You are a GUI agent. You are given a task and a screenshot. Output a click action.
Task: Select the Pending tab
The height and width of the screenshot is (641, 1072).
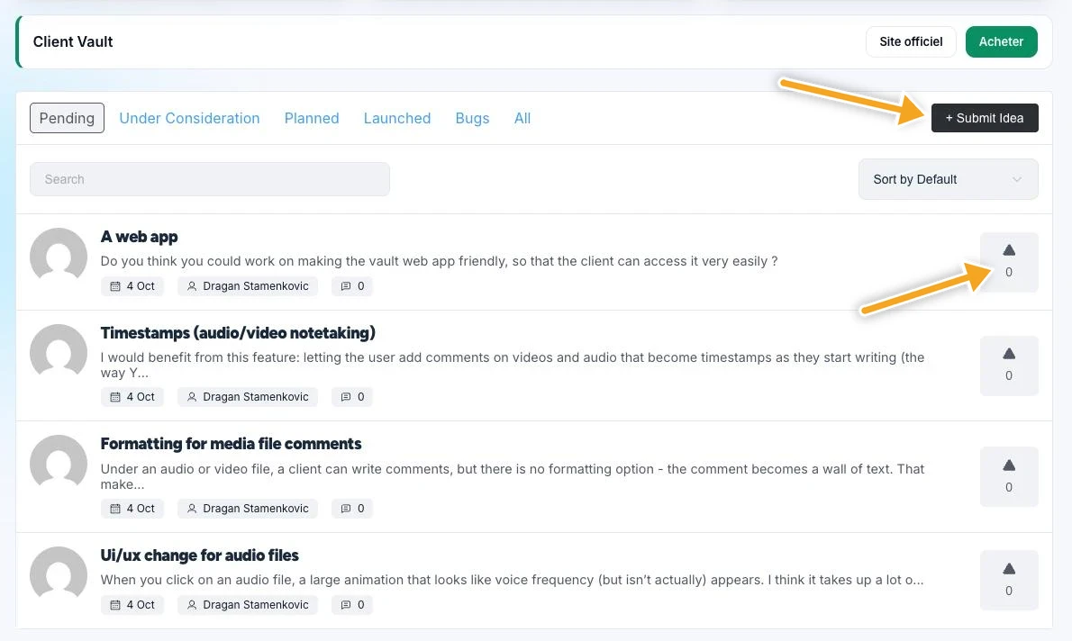(67, 118)
